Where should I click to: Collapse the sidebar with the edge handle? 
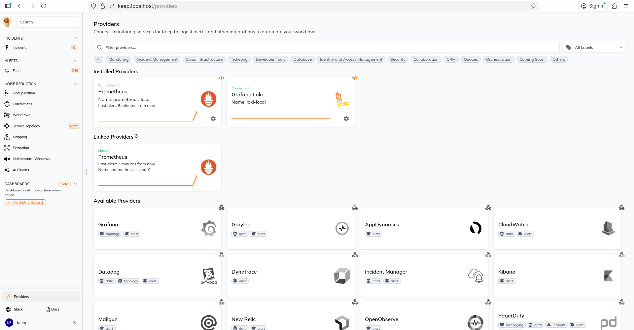[x=87, y=172]
